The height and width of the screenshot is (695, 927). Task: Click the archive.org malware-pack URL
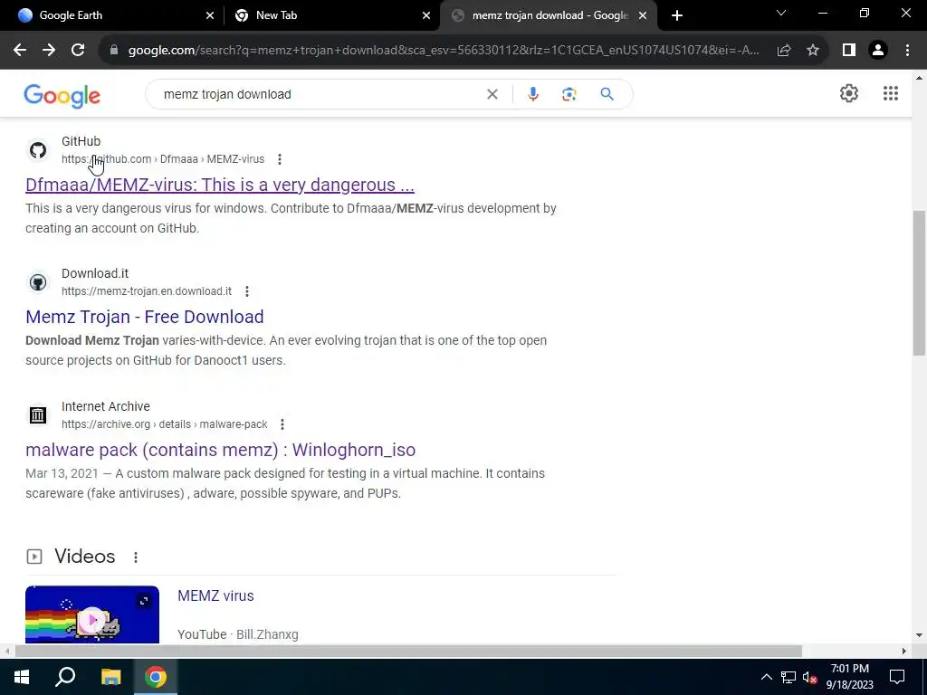165,424
